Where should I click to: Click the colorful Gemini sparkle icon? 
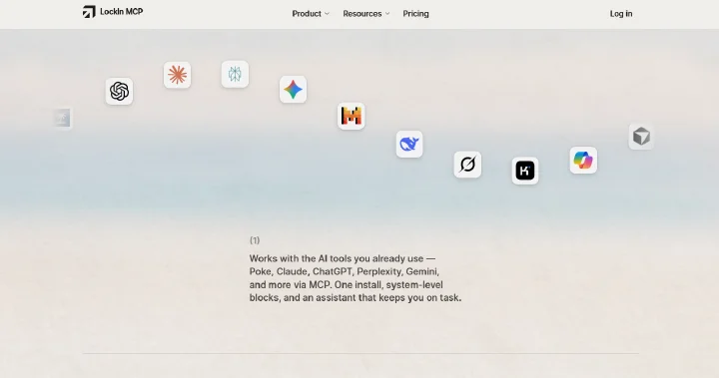click(x=293, y=90)
